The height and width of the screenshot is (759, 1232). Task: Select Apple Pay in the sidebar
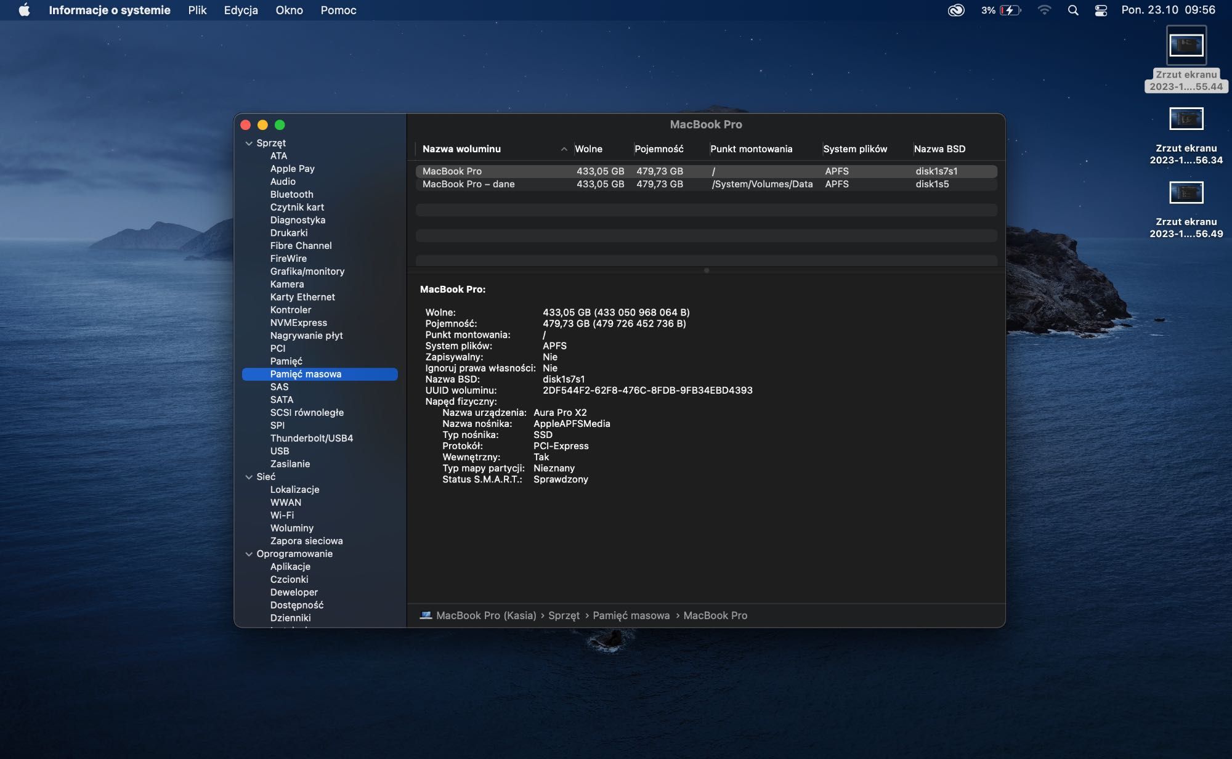point(292,169)
